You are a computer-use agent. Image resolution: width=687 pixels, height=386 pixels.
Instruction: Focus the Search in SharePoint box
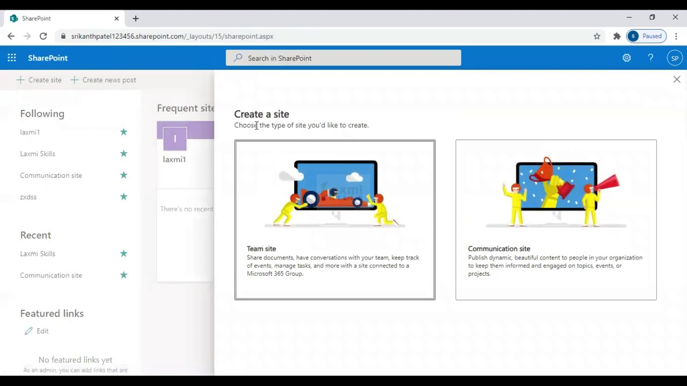pos(343,58)
